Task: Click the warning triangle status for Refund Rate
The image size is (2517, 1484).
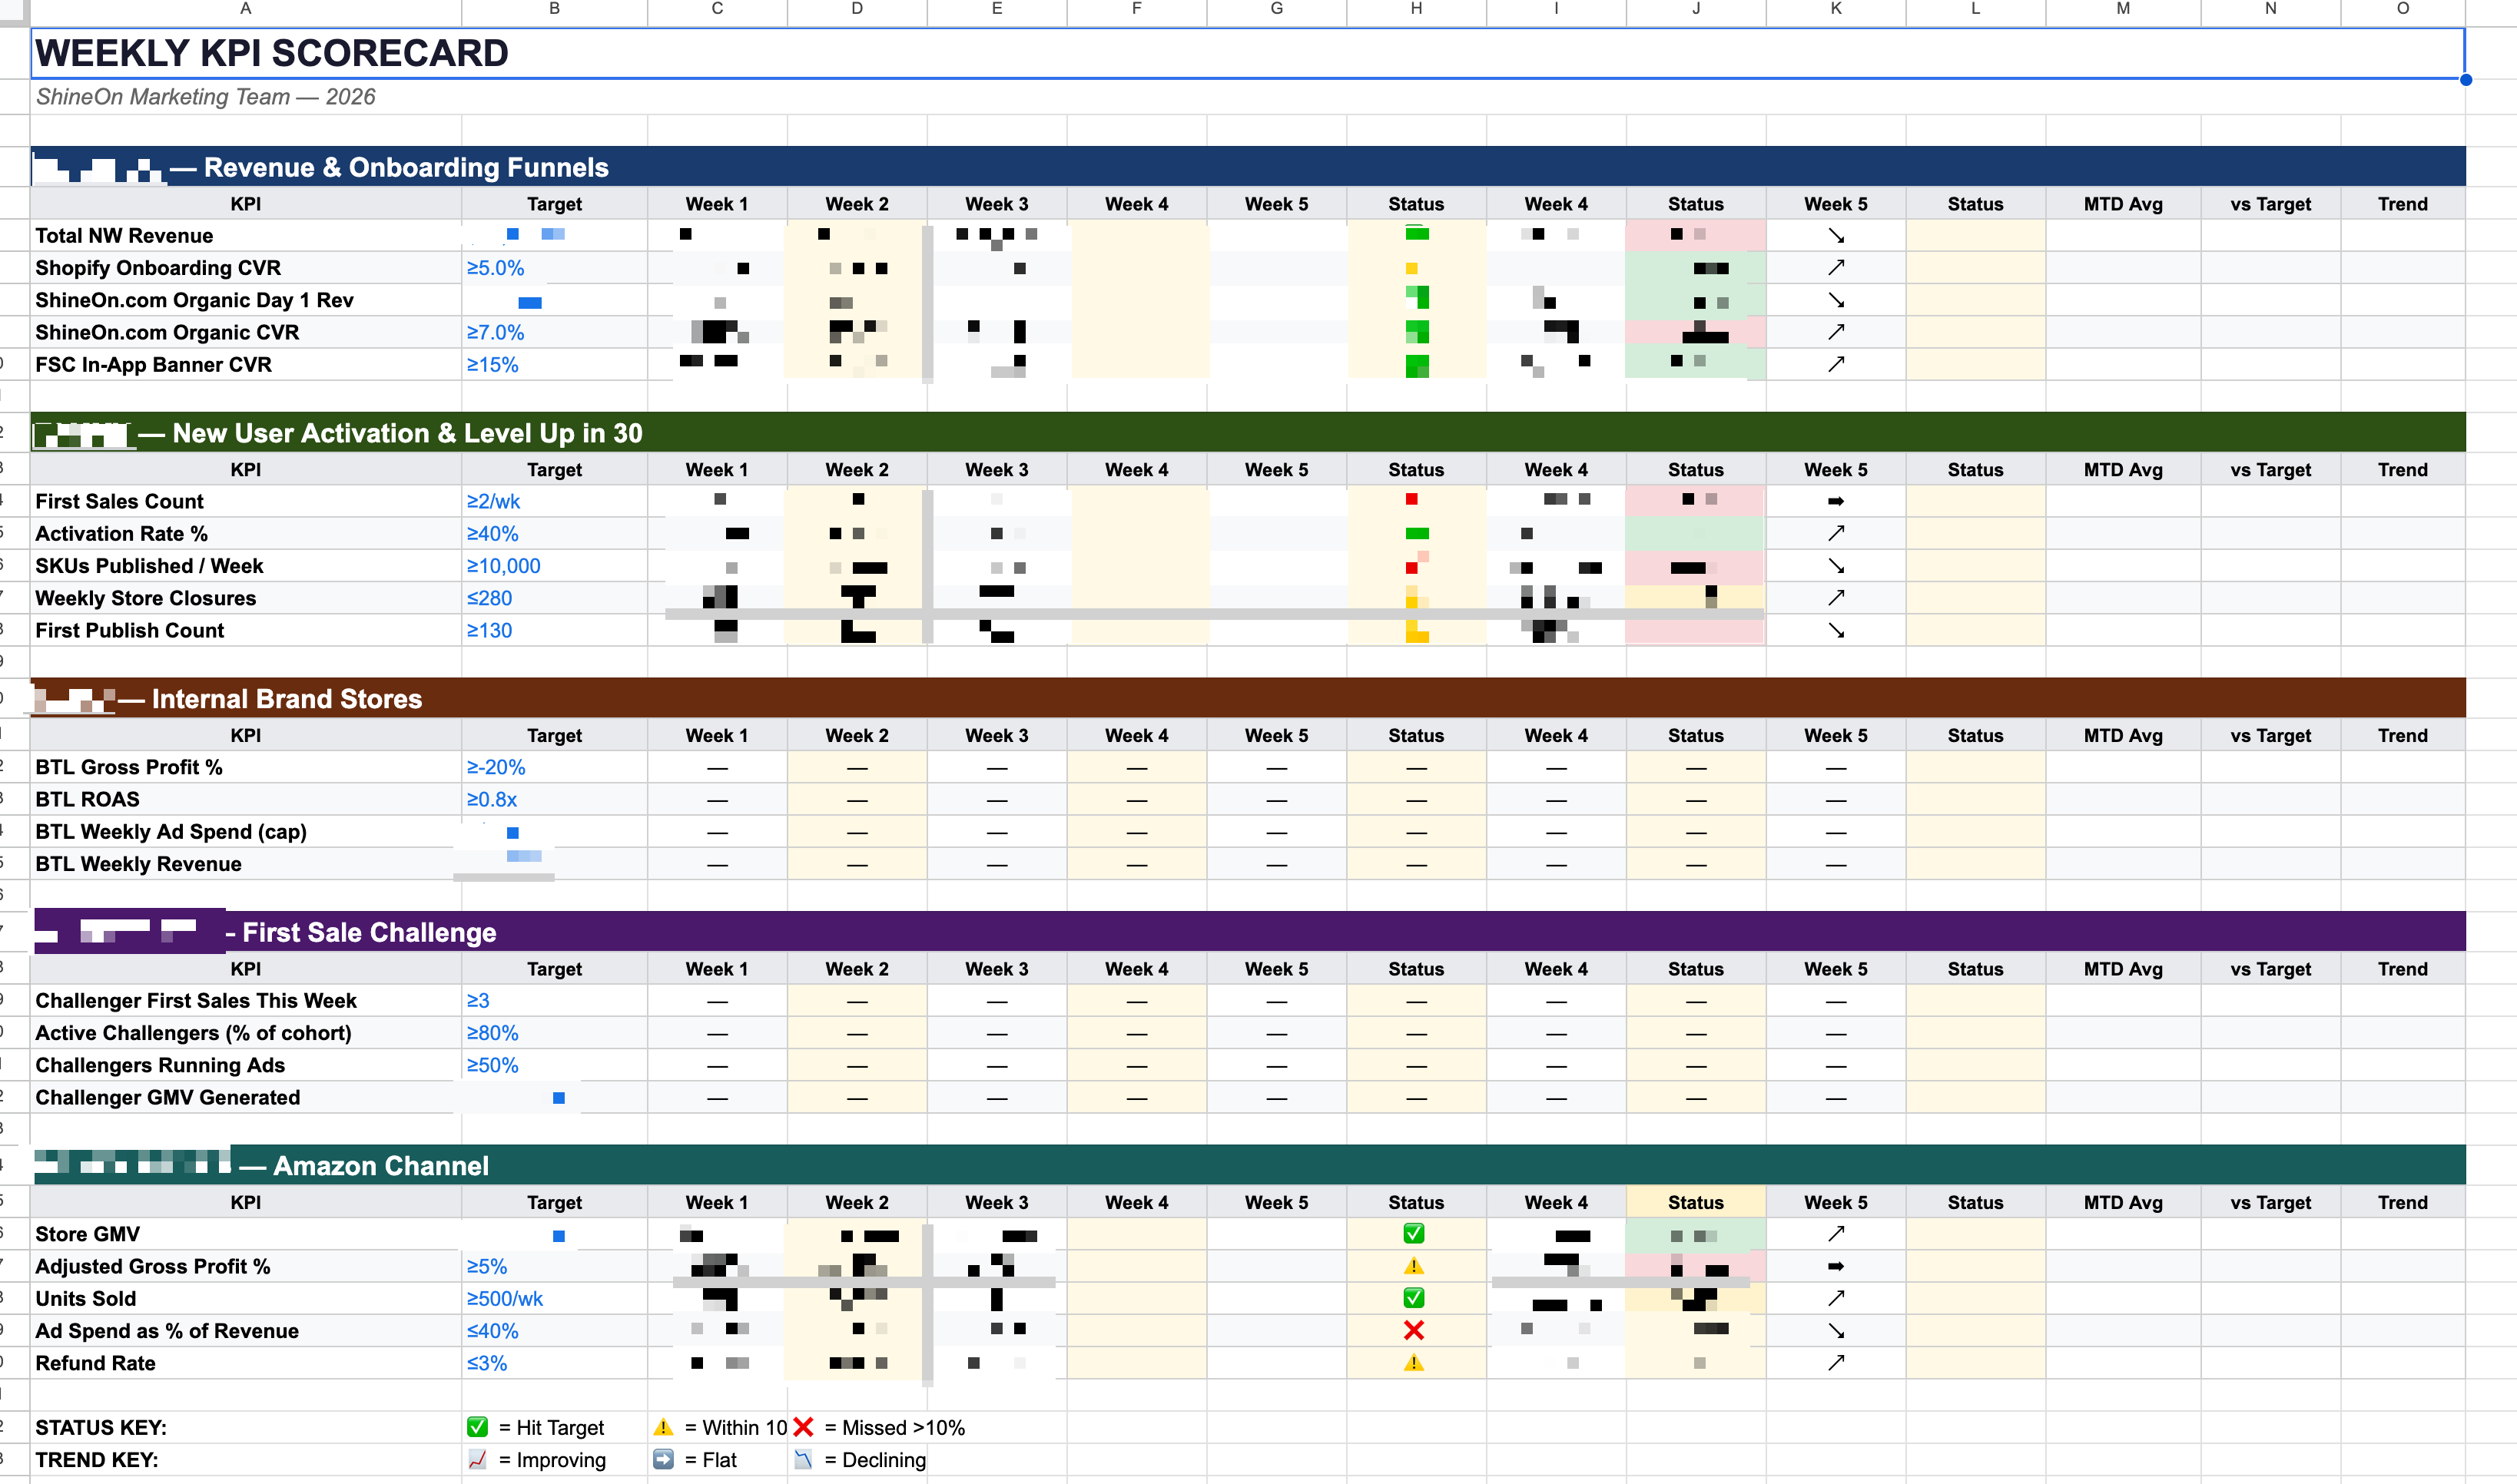Action: (x=1413, y=1362)
